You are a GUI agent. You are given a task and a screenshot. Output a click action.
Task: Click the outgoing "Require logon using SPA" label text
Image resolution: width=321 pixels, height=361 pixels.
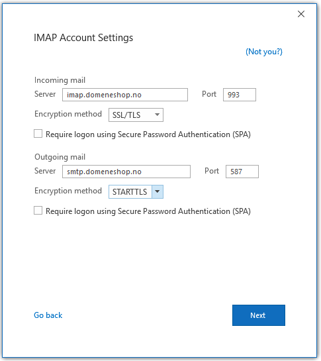click(x=148, y=211)
